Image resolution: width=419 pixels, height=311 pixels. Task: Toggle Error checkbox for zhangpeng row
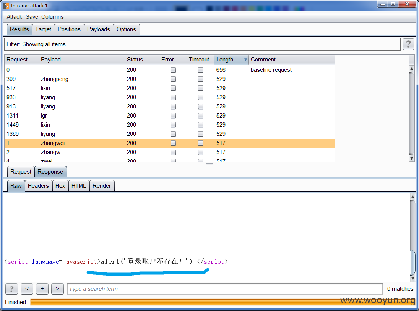coord(173,79)
